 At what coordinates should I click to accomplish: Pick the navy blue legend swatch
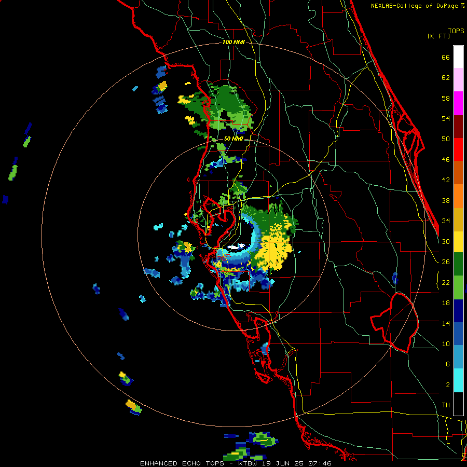click(x=458, y=311)
